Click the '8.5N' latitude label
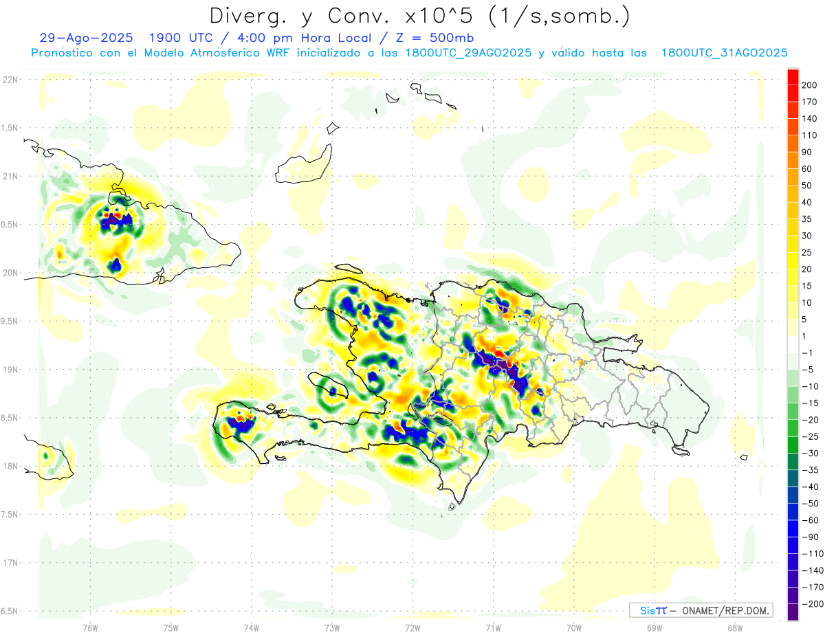The image size is (825, 637). pos(10,418)
